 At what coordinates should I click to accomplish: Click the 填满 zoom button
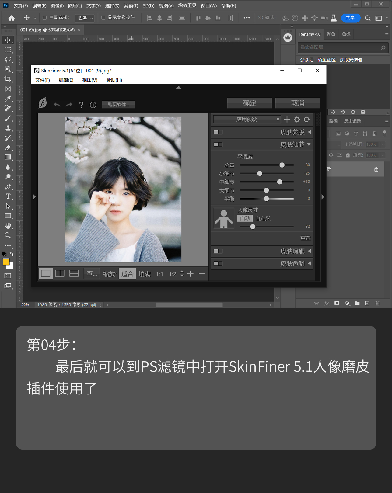pyautogui.click(x=145, y=274)
